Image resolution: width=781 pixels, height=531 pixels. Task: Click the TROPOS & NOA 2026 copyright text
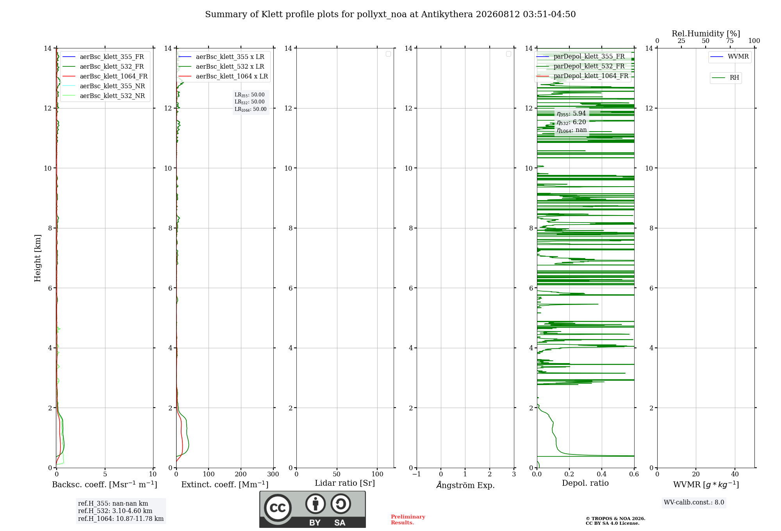click(615, 519)
